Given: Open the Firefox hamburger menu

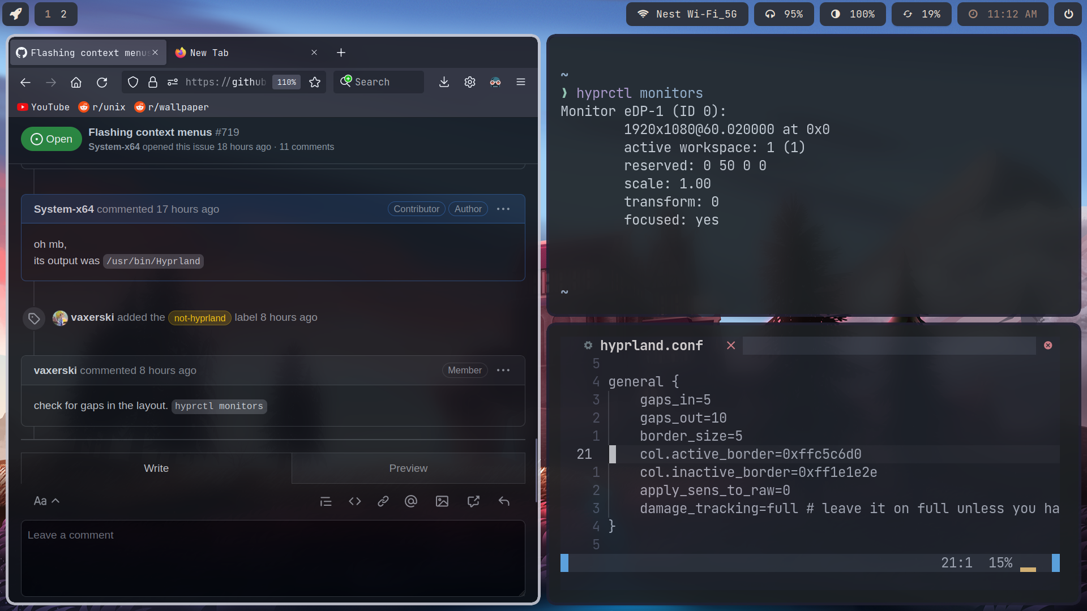Looking at the screenshot, I should tap(521, 83).
